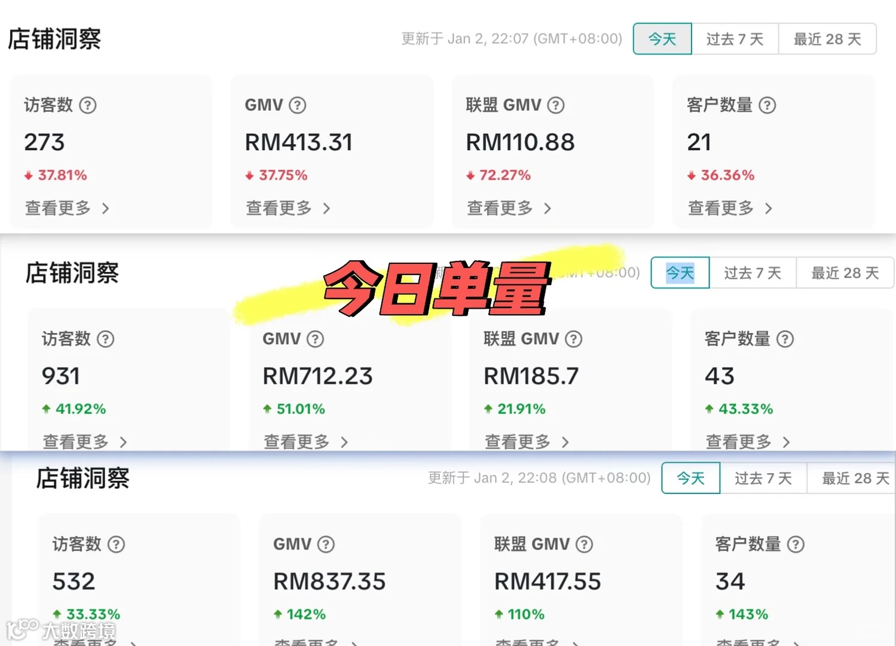Click the GMV value RM712.23
The height and width of the screenshot is (646, 896).
click(x=318, y=376)
